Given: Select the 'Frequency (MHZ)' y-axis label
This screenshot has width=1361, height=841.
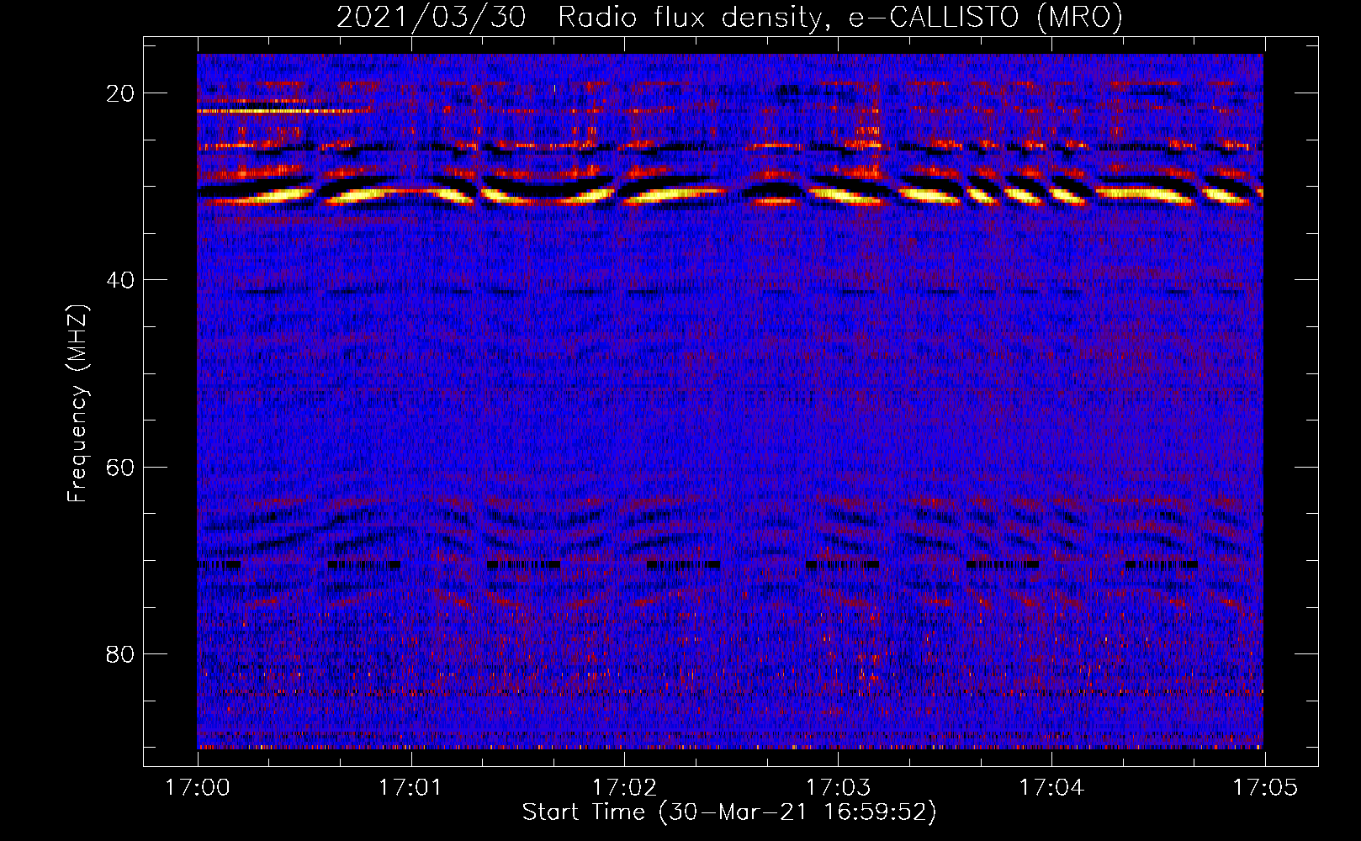Looking at the screenshot, I should pyautogui.click(x=77, y=404).
